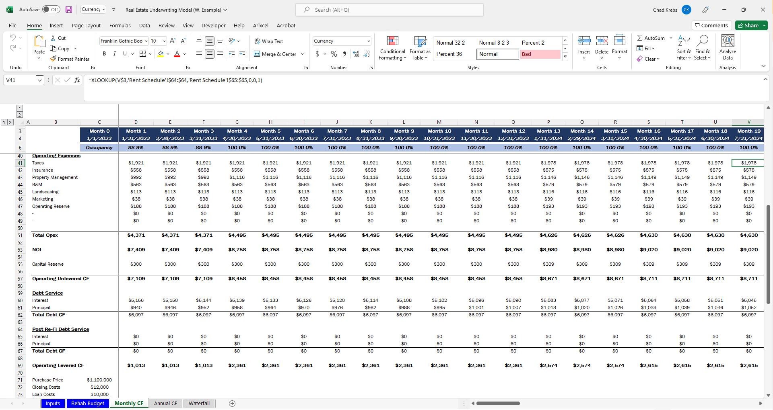Click Increase Decimal icon
The width and height of the screenshot is (773, 410).
(356, 54)
